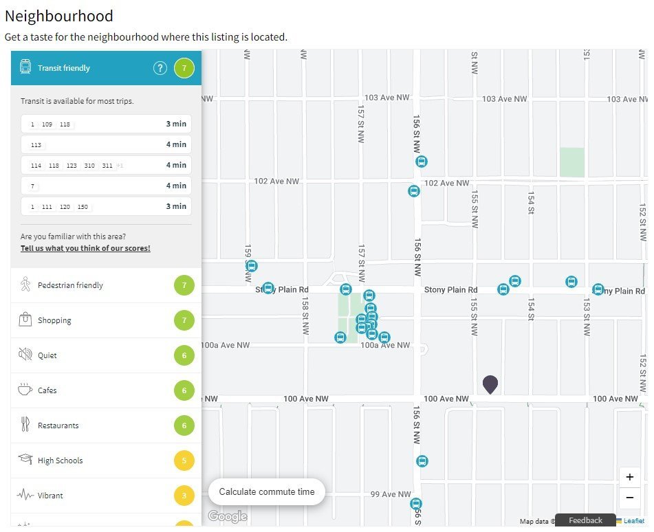Open Calculate commute time

[x=267, y=491]
